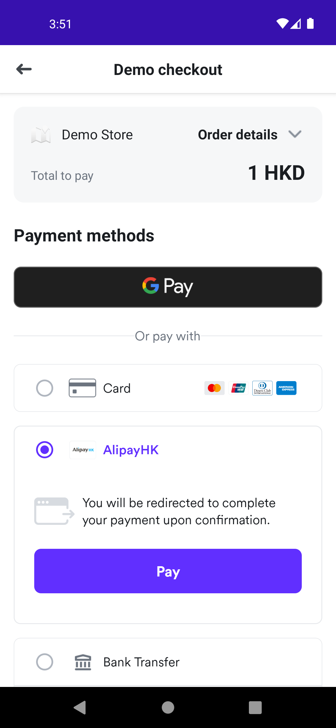Open the Order details label
The width and height of the screenshot is (336, 728).
click(x=238, y=135)
